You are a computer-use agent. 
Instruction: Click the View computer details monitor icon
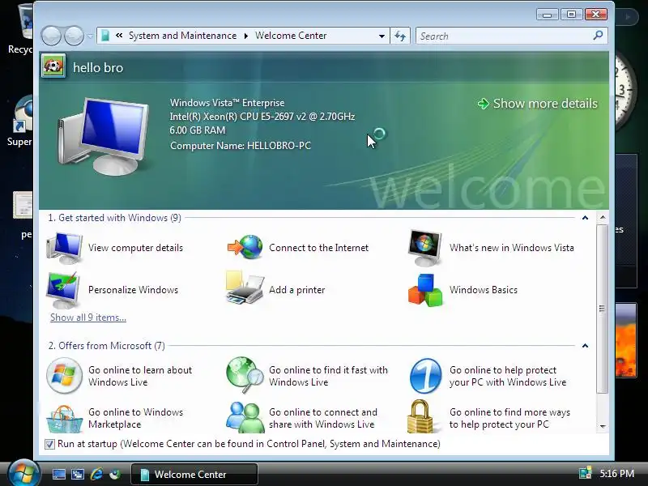click(65, 248)
